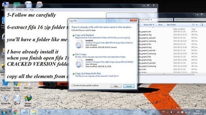Minimize the Notepad window
The width and height of the screenshot is (206, 115).
[144, 5]
